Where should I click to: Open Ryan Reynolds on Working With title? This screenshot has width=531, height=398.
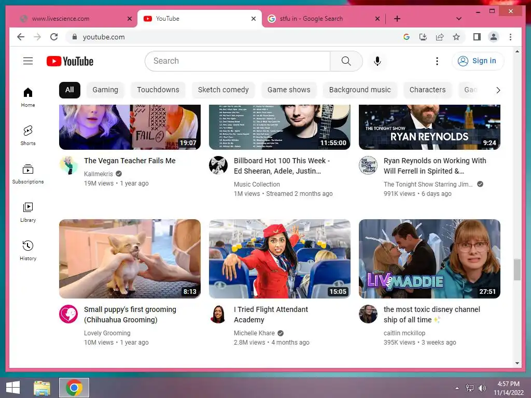(435, 166)
